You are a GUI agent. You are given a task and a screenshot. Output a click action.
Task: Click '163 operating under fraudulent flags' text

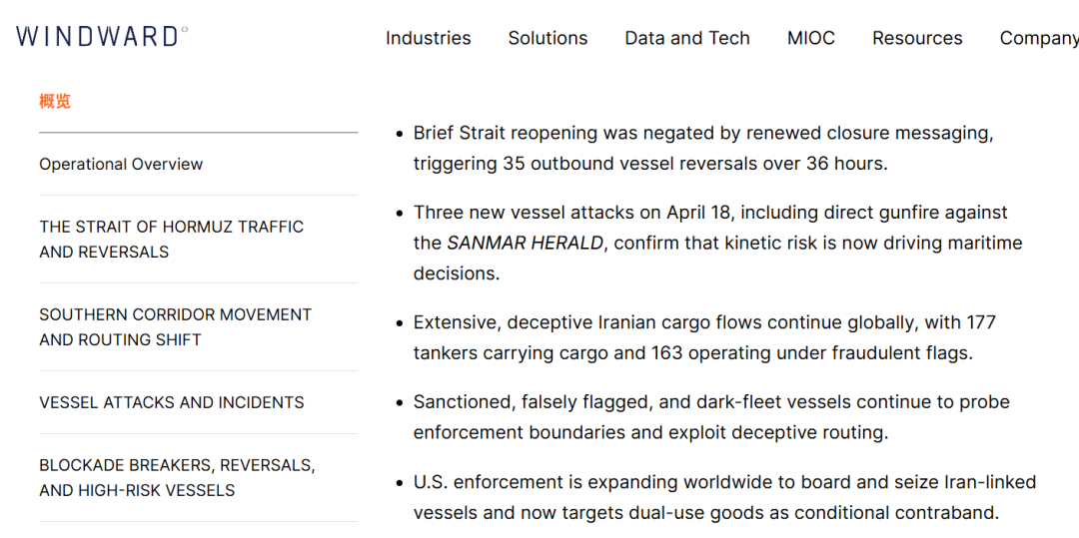(x=811, y=352)
